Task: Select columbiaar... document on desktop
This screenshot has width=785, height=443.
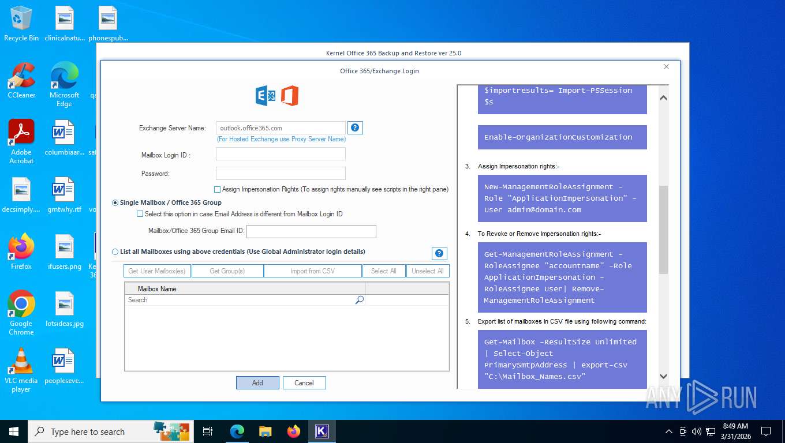Action: tap(64, 138)
